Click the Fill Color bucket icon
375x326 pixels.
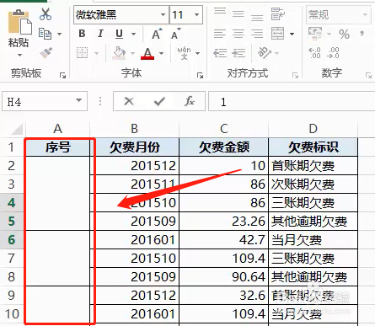(119, 53)
